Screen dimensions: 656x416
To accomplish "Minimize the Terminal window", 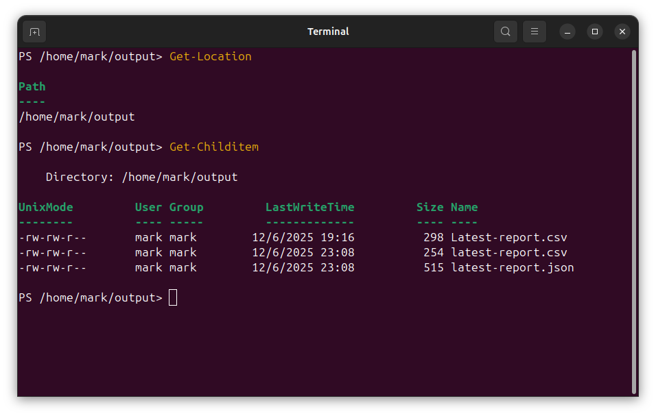I will 567,32.
